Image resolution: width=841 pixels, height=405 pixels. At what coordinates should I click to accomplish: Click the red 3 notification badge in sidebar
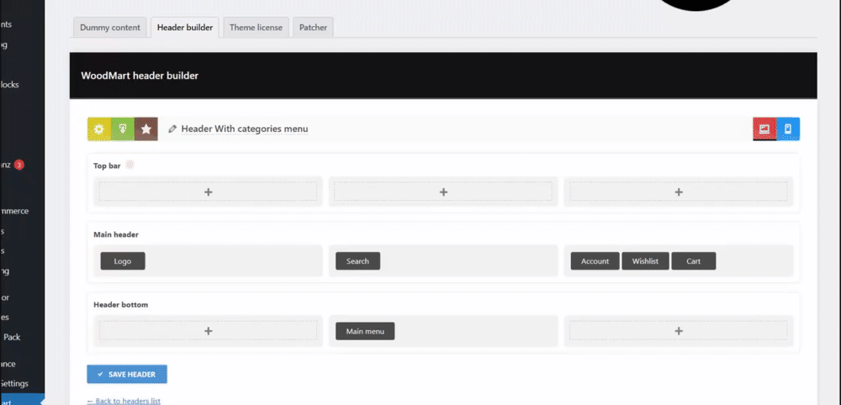coord(19,165)
